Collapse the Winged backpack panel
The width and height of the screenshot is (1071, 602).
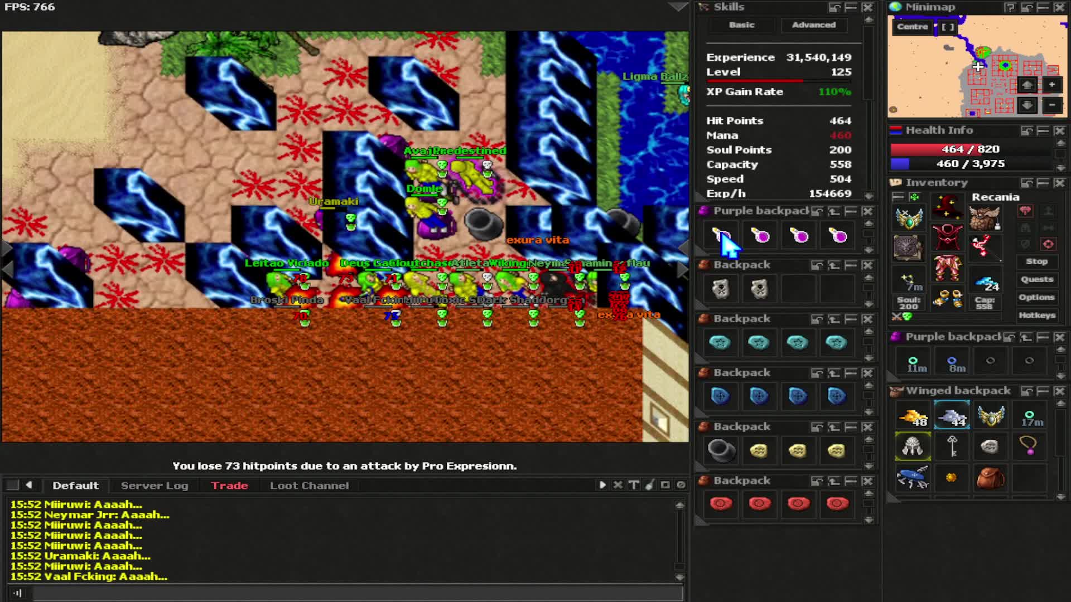[1043, 391]
